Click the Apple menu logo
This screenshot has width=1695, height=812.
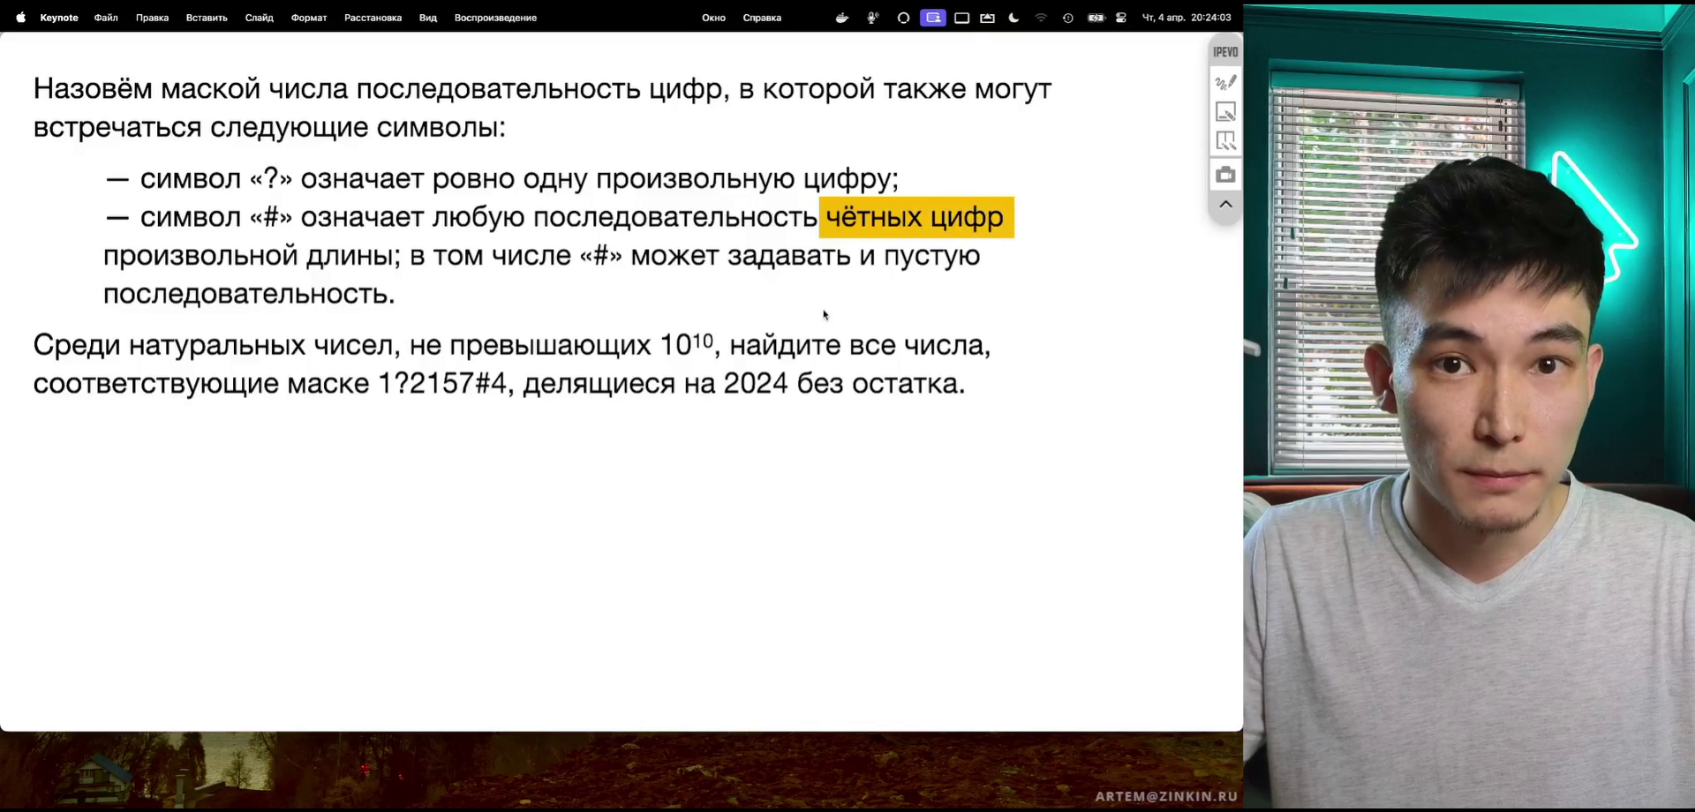20,17
